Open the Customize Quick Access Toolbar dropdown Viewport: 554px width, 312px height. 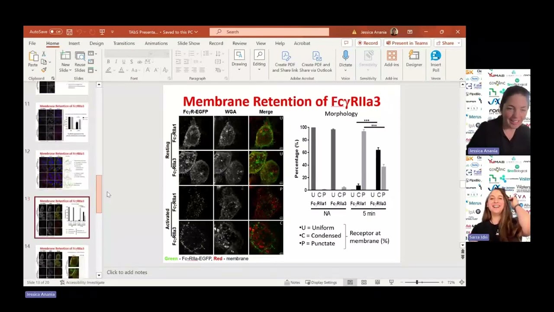click(112, 32)
